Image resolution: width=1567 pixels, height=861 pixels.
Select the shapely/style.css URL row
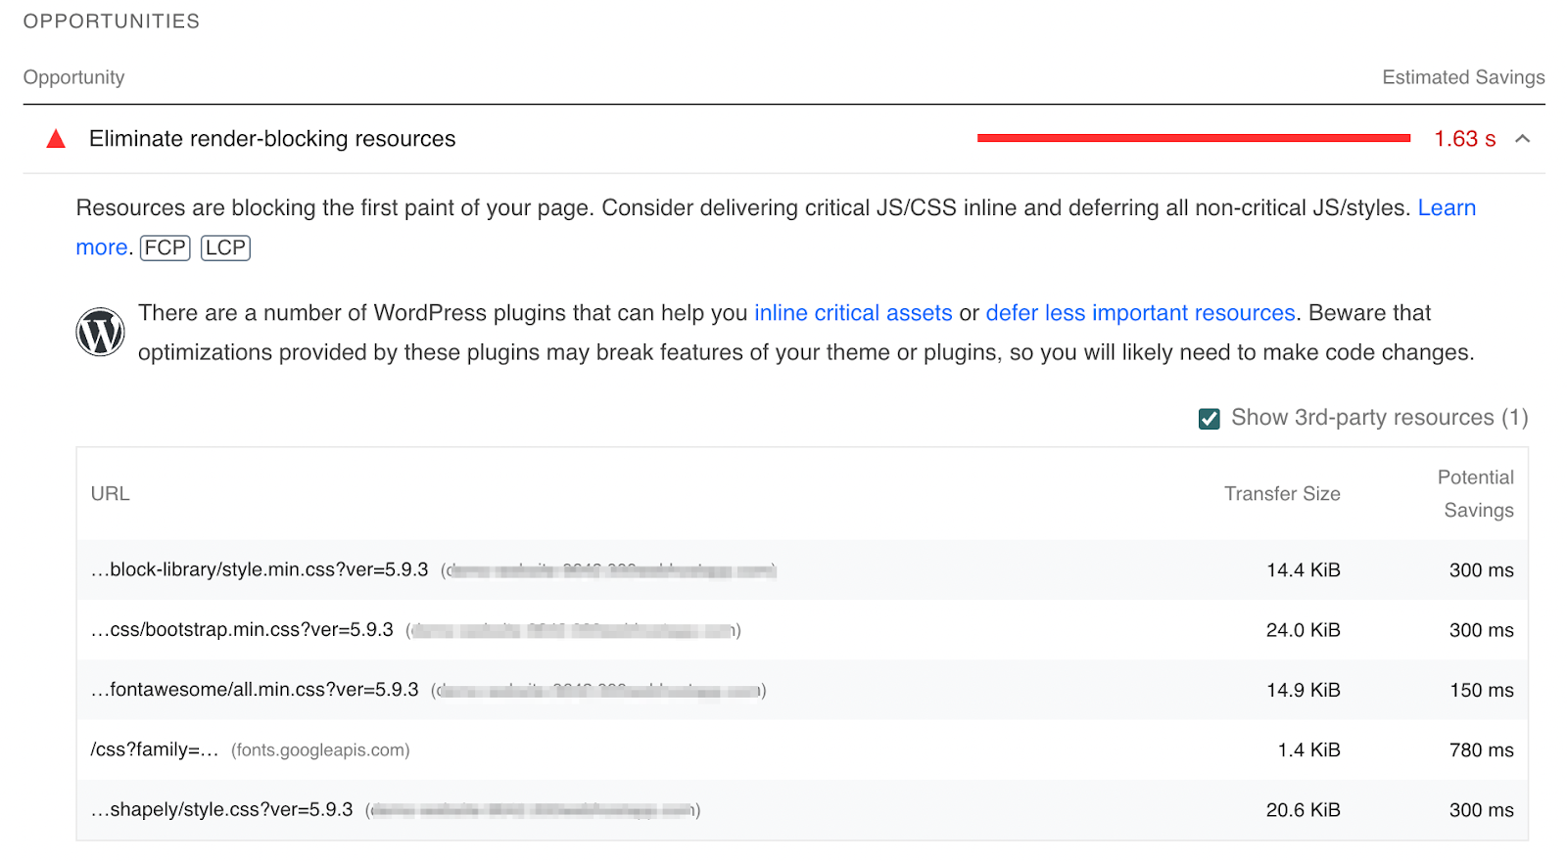[802, 810]
